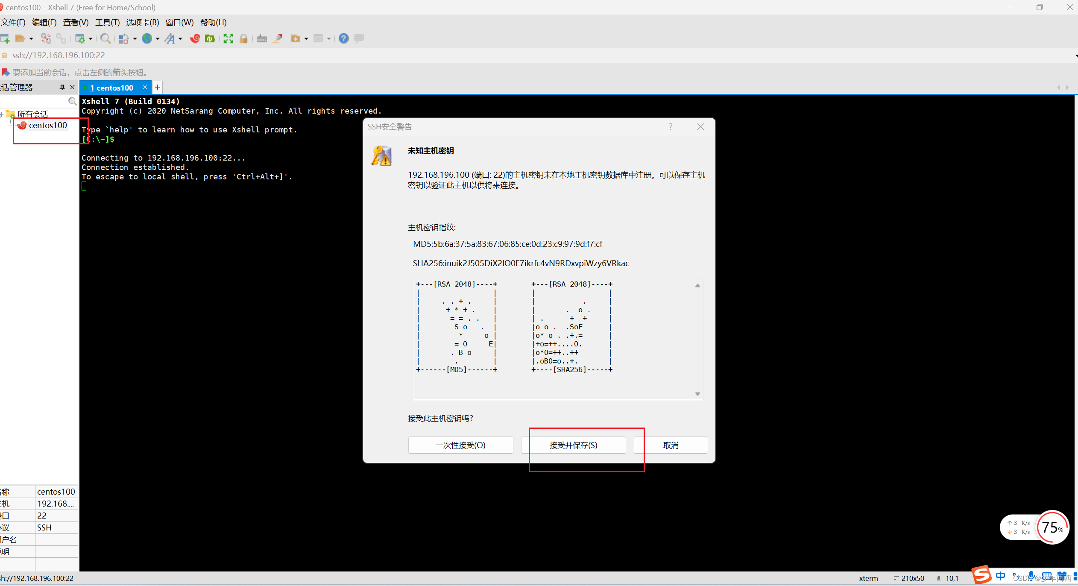1078x586 pixels.
Task: Click the SHA256 fingerprint text line
Action: click(x=521, y=263)
